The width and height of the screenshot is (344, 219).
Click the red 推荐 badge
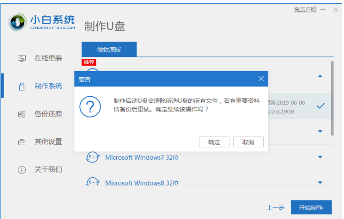point(89,62)
